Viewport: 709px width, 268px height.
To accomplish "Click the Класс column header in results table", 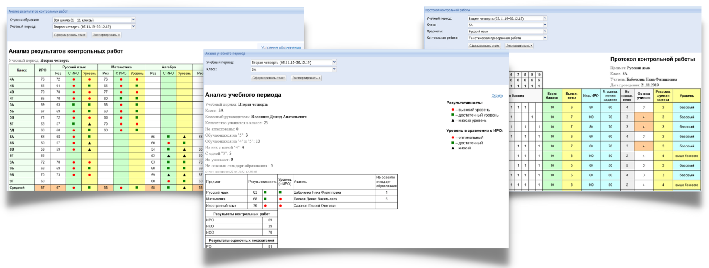I will (22, 70).
